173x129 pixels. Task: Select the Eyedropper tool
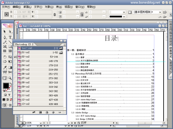pyautogui.click(x=4, y=67)
